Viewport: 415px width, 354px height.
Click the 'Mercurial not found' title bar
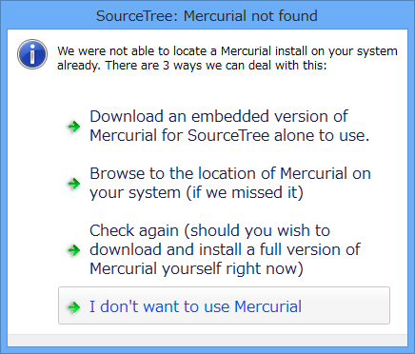[x=207, y=16]
